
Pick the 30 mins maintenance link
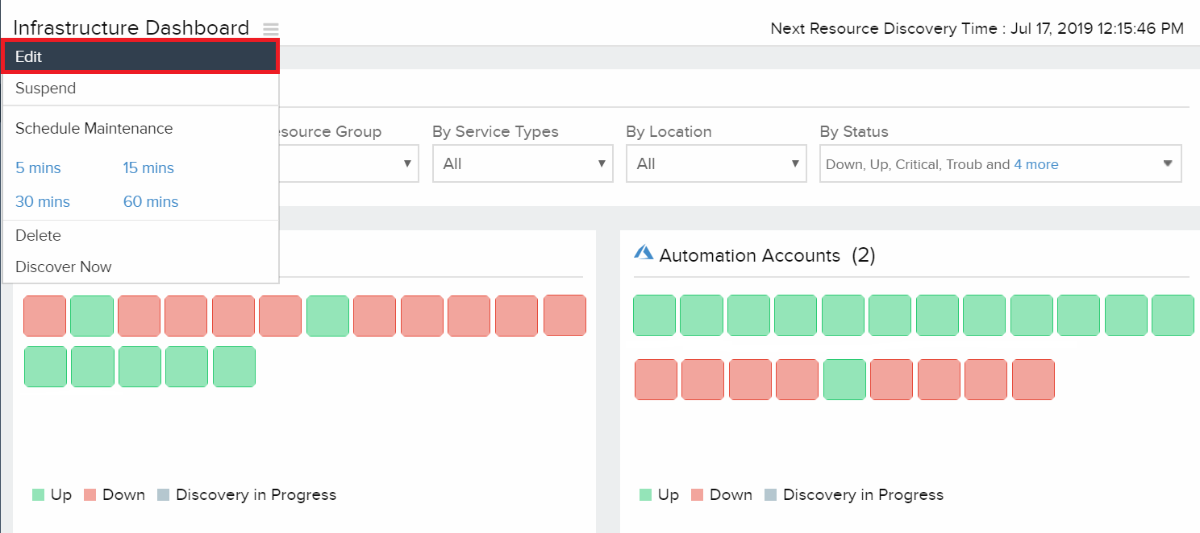43,202
